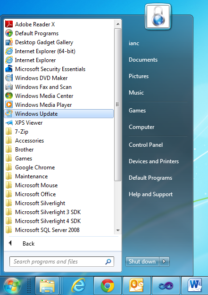
Task: Click the Google Chrome taskbar icon
Action: 108,286
